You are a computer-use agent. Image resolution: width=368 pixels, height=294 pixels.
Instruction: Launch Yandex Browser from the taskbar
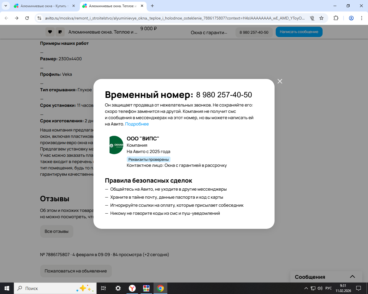point(132,288)
